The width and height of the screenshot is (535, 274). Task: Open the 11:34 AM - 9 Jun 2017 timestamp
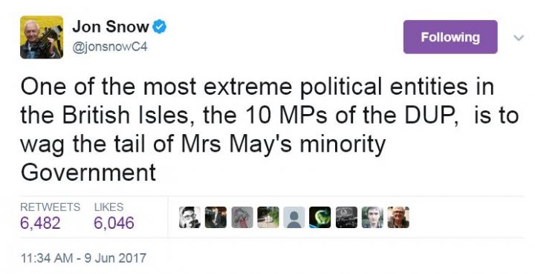coord(83,258)
